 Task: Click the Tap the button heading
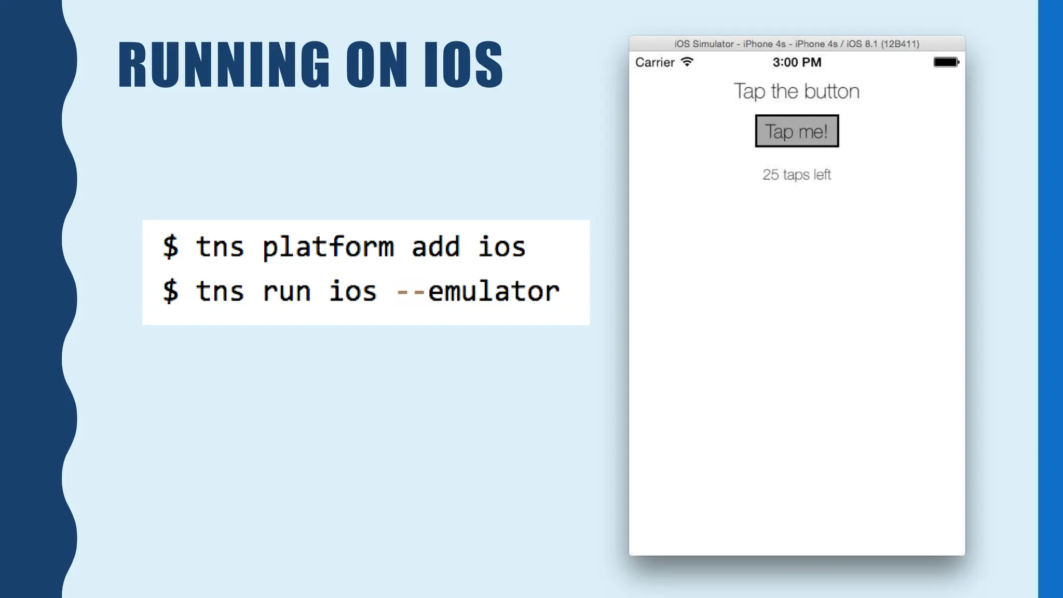796,91
